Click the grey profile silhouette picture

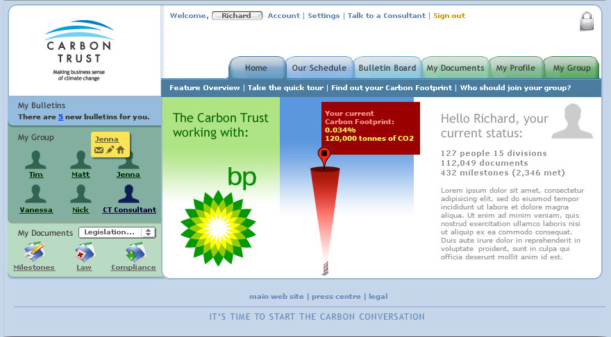[572, 121]
